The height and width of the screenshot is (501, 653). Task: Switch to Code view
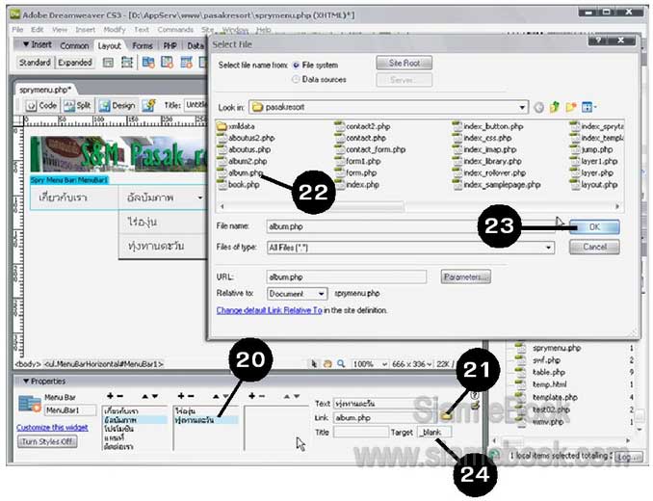pyautogui.click(x=41, y=106)
